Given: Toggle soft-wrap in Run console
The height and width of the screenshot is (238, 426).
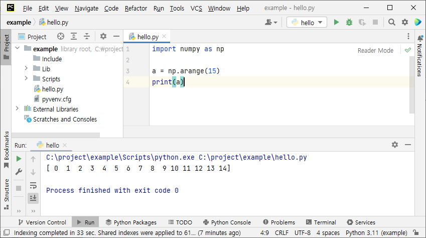Looking at the screenshot, I should tap(33, 185).
